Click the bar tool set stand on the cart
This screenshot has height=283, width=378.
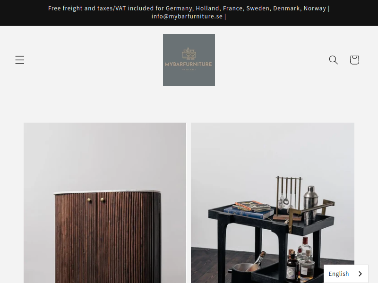coord(288,198)
